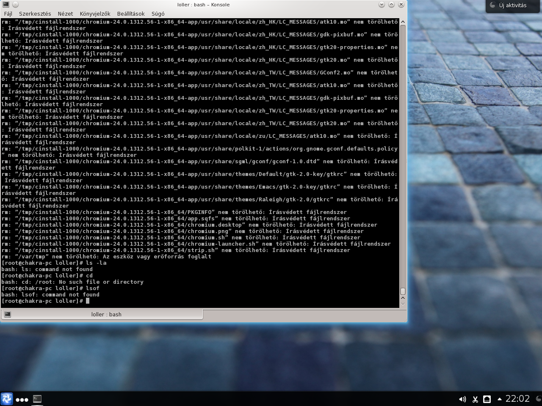This screenshot has height=406, width=542.
Task: Click the Konsole window menu icon in title bar
Action: (x=6, y=5)
